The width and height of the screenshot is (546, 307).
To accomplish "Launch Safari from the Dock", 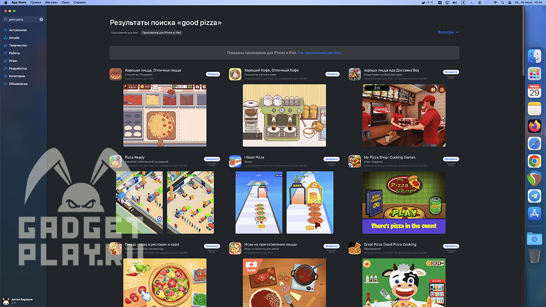I will [534, 143].
